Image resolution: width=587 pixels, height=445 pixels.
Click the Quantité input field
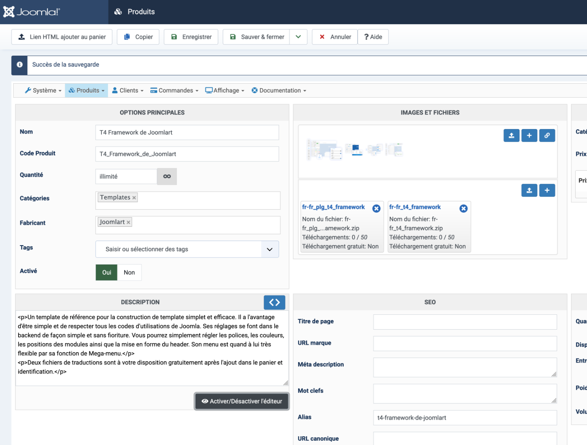click(126, 176)
